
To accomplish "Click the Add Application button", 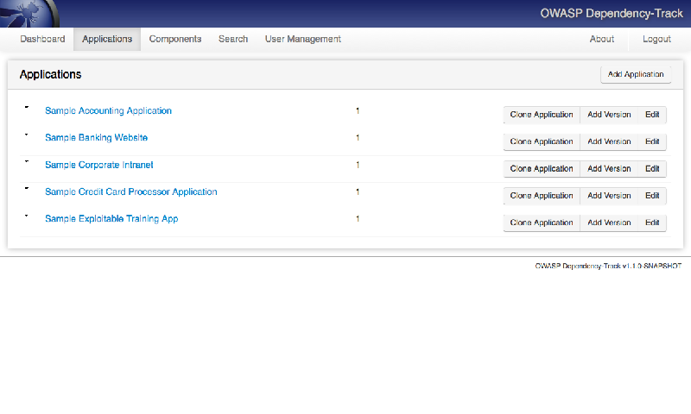I will (636, 74).
